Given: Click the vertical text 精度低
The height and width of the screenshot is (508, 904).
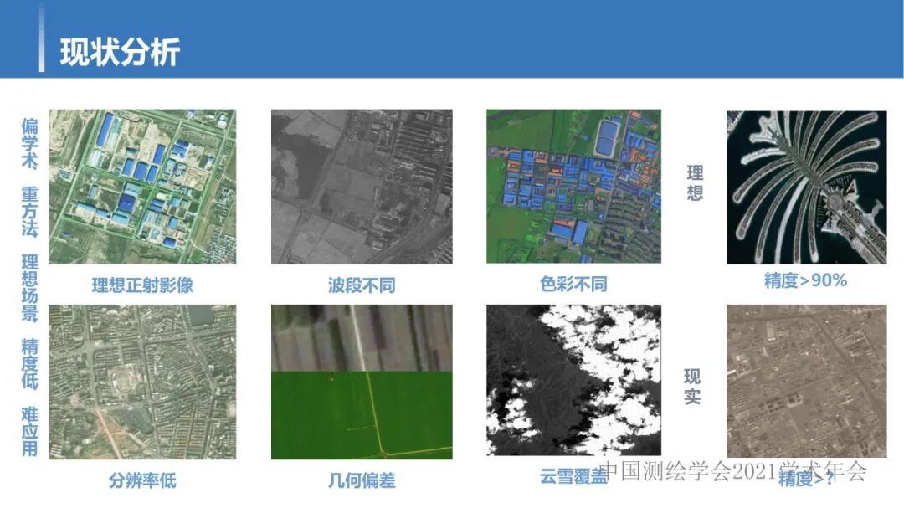Looking at the screenshot, I should (x=29, y=364).
